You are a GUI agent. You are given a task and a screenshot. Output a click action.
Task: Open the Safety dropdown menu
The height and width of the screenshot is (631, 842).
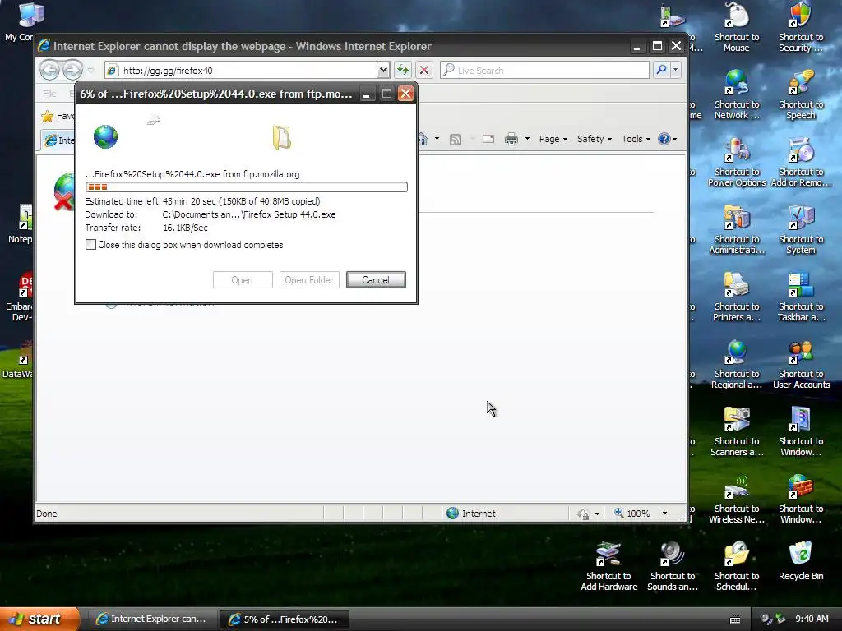coord(594,139)
